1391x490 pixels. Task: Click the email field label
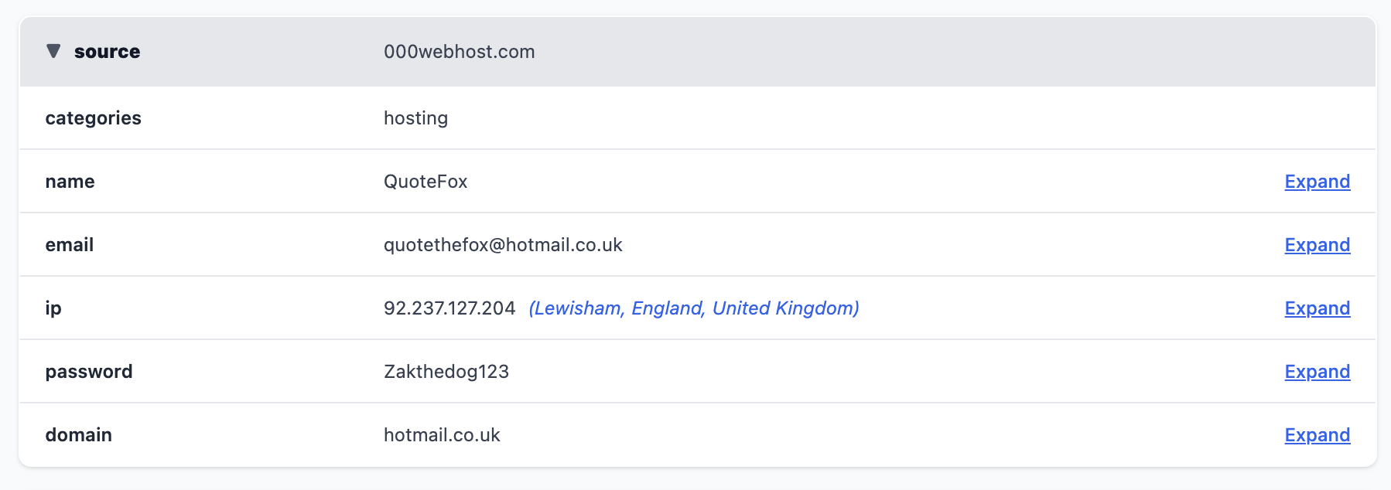69,245
